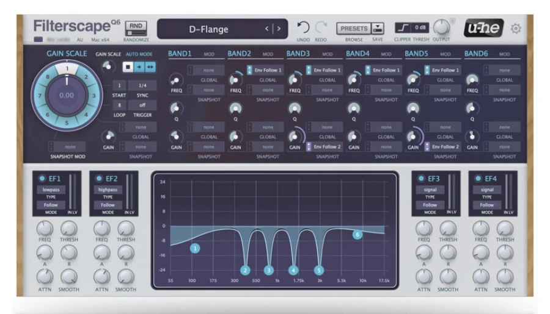Select snapshot 5 on the Gain Scale wheel

[x=67, y=123]
